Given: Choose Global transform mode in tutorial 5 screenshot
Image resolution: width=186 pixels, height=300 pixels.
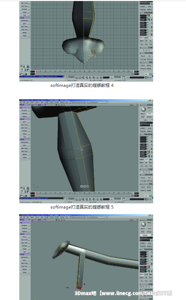Looking at the screenshot, I should pyautogui.click(x=142, y=159).
